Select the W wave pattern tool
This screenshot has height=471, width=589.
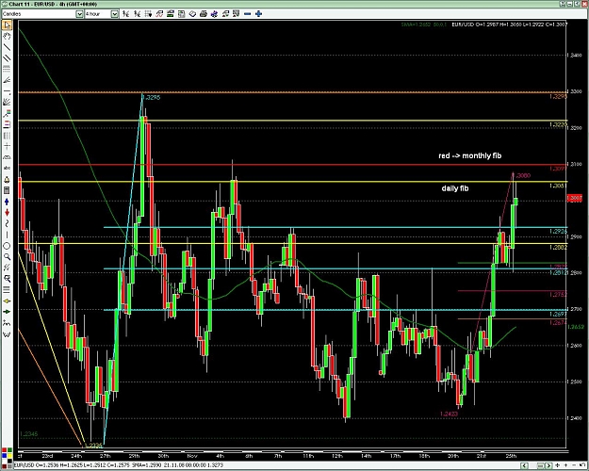pyautogui.click(x=7, y=333)
